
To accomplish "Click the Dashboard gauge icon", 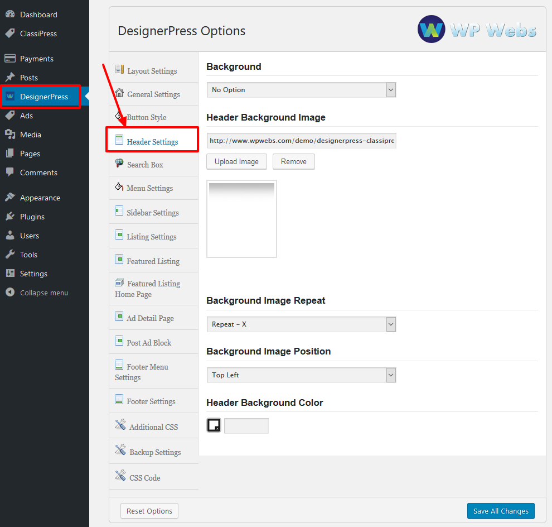I will tap(10, 14).
